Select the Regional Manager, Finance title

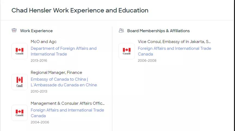coord(56,73)
